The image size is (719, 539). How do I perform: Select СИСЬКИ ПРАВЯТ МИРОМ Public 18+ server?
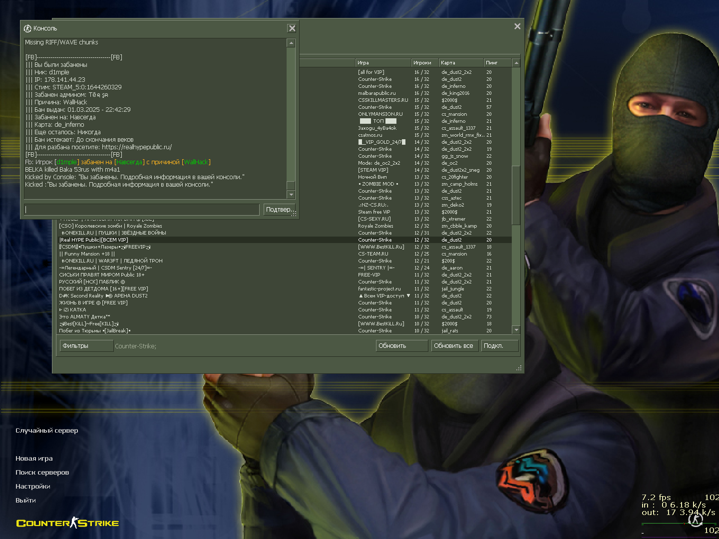(285, 275)
